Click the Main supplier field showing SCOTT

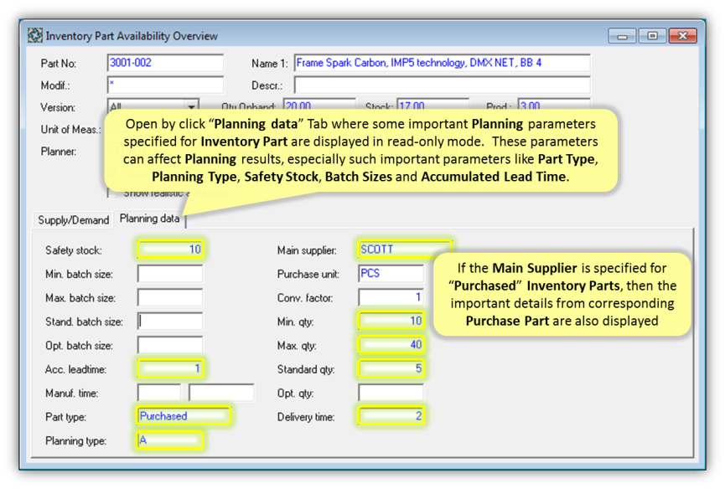[404, 250]
